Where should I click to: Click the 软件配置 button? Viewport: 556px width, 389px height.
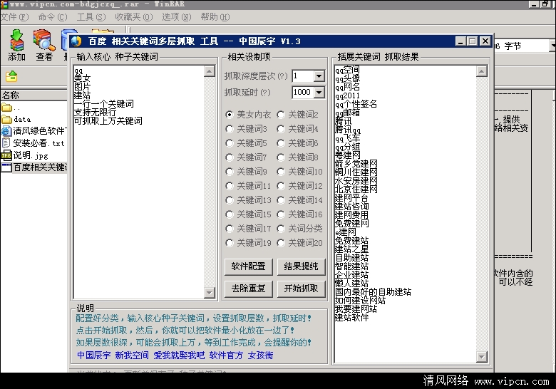(x=249, y=266)
